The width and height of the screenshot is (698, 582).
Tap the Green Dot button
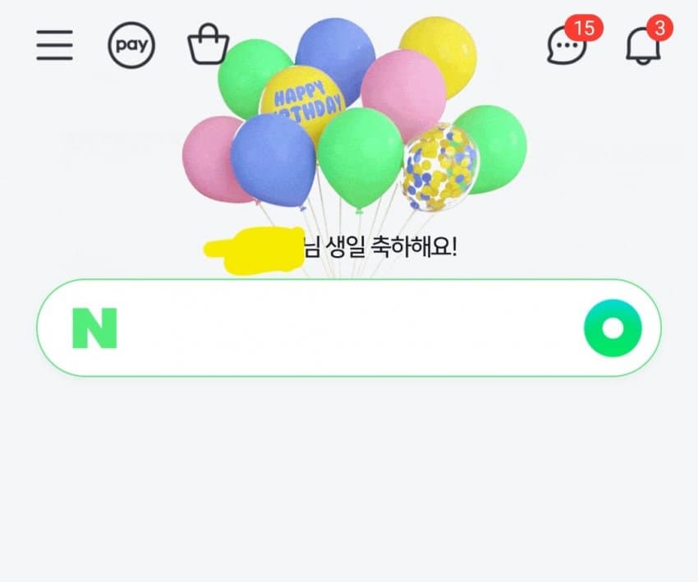[613, 328]
